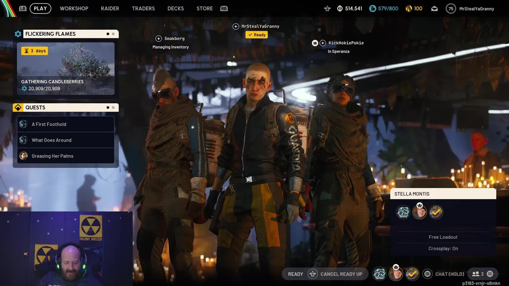Click the level 75 badge circle
The image size is (509, 286).
coord(451,8)
